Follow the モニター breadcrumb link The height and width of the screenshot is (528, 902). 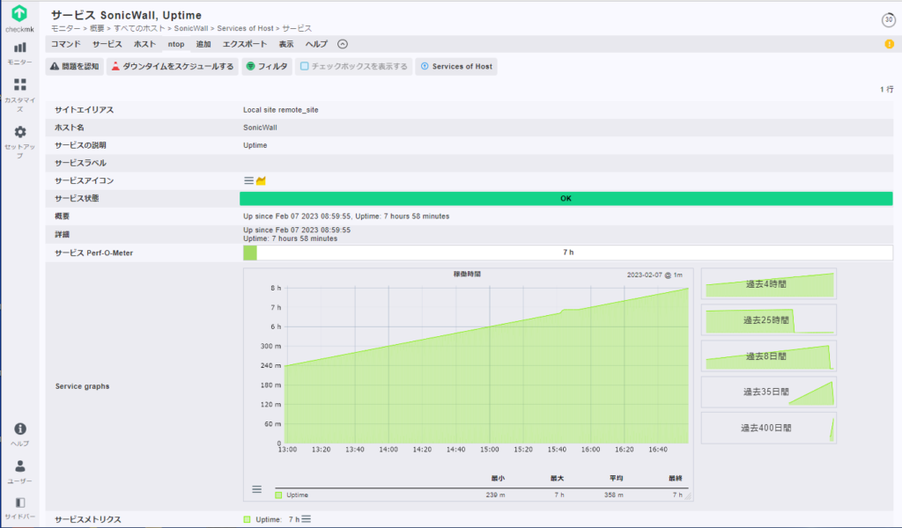click(65, 28)
